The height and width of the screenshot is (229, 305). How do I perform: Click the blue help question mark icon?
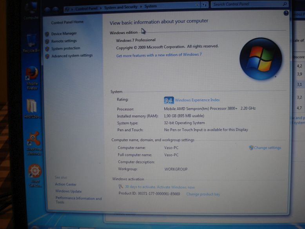(x=286, y=13)
